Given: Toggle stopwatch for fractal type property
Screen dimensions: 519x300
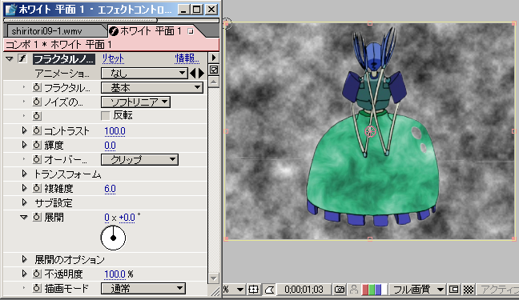Looking at the screenshot, I should tap(37, 88).
